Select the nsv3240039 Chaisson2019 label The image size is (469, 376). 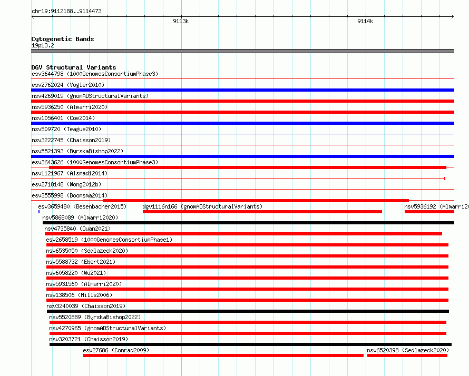tap(86, 306)
